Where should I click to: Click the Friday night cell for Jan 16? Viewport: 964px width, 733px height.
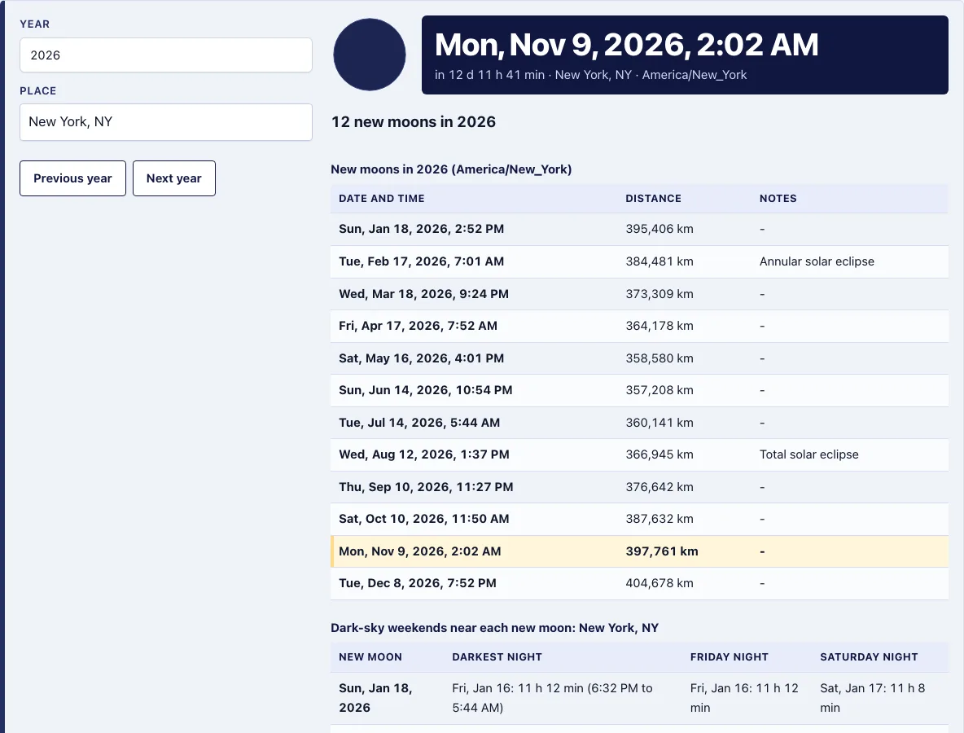[744, 698]
